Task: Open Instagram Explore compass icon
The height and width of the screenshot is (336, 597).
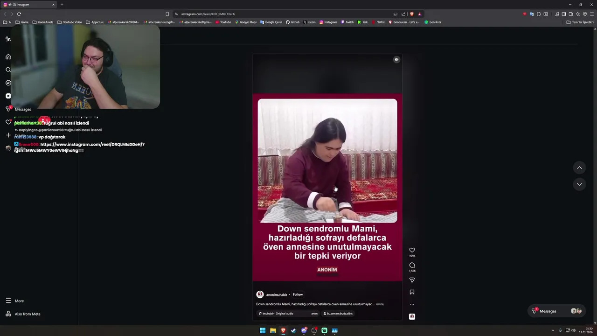Action: click(8, 83)
